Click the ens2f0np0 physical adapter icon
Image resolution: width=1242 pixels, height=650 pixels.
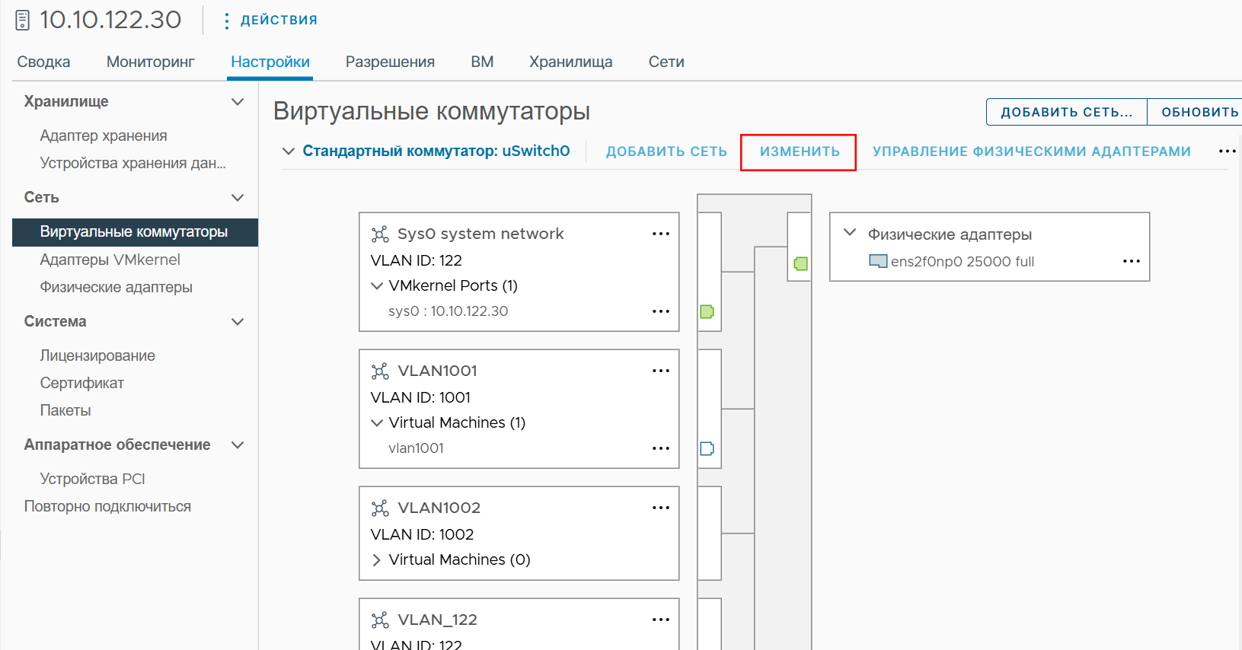(x=878, y=261)
